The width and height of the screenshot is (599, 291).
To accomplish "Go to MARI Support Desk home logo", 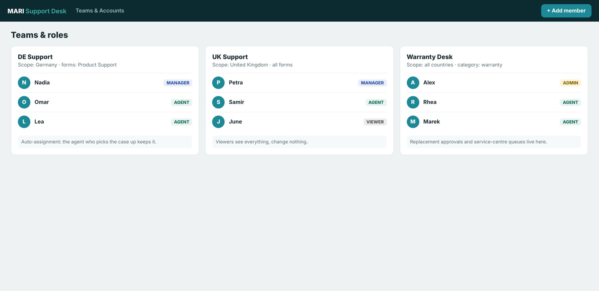I will (x=37, y=11).
